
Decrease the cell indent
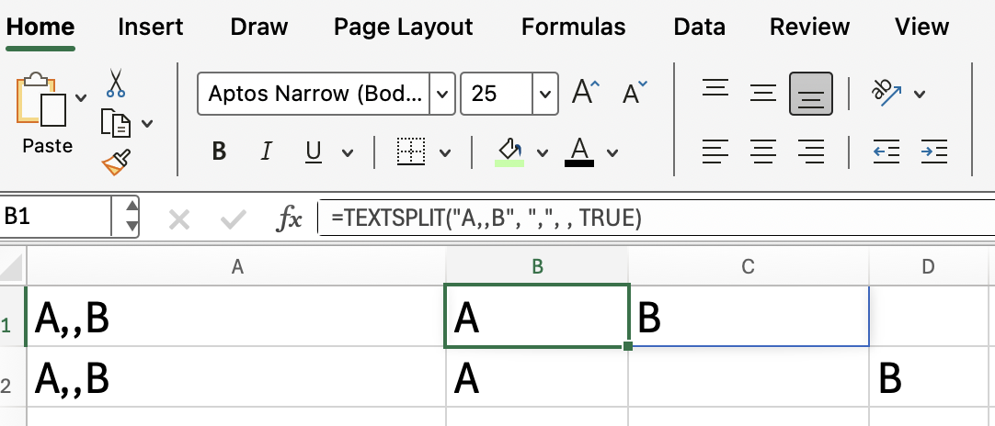(886, 151)
